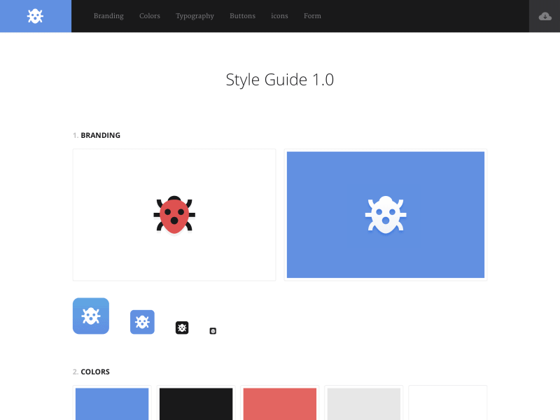Click the bug logo in top-left header
This screenshot has width=560, height=420.
click(35, 16)
